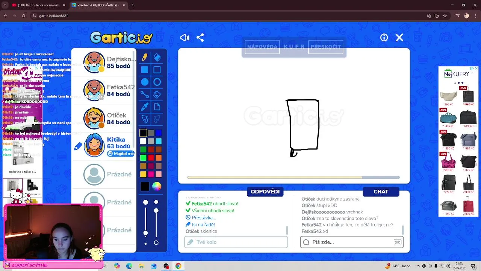
Task: Undo the last stroke with back arrow
Action: [x=145, y=119]
